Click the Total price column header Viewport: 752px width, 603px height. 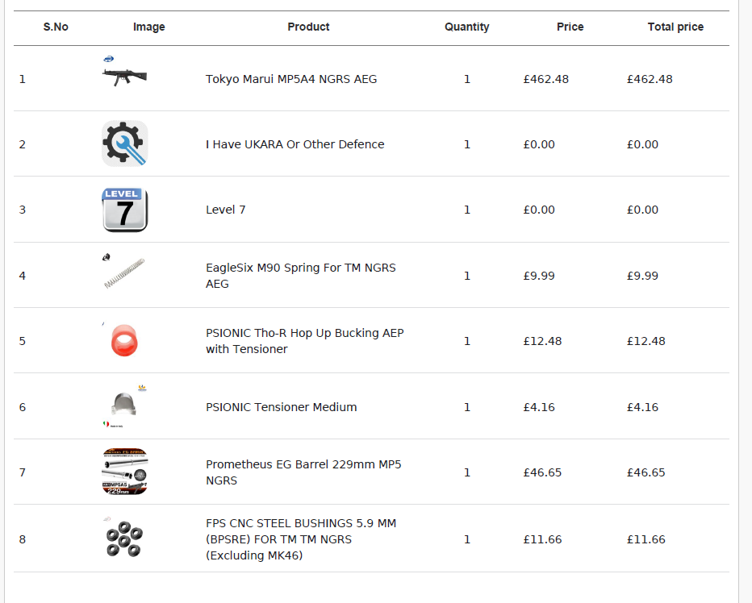pyautogui.click(x=675, y=27)
